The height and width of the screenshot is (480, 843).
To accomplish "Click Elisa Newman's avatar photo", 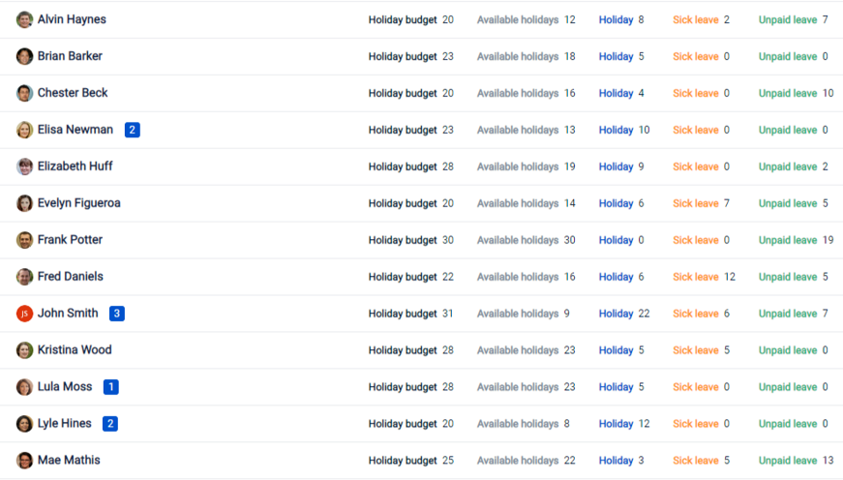I will 24,130.
